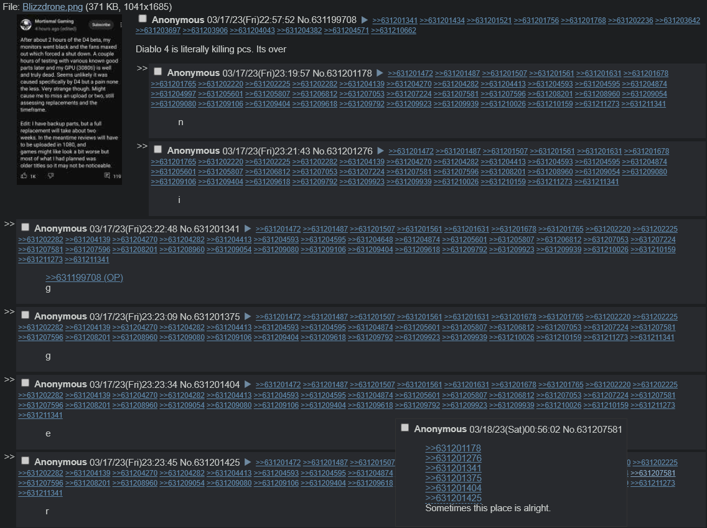Mark the checkbox of post No.631201341
Screen dimensions: 707x528
26,227
